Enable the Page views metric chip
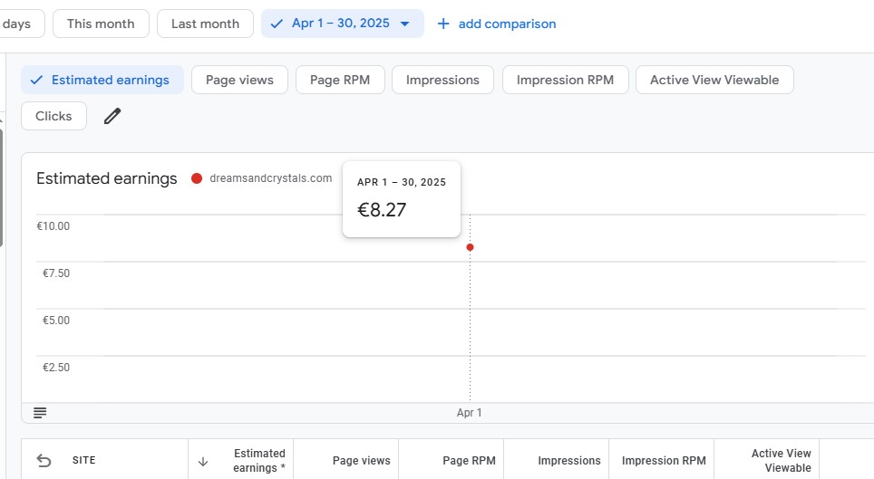874x479 pixels. [239, 80]
